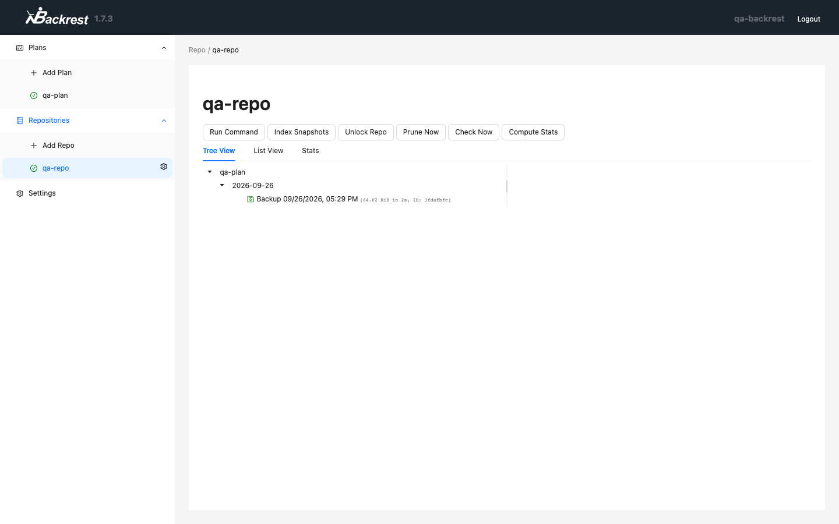Click the Check Now button

tap(474, 132)
